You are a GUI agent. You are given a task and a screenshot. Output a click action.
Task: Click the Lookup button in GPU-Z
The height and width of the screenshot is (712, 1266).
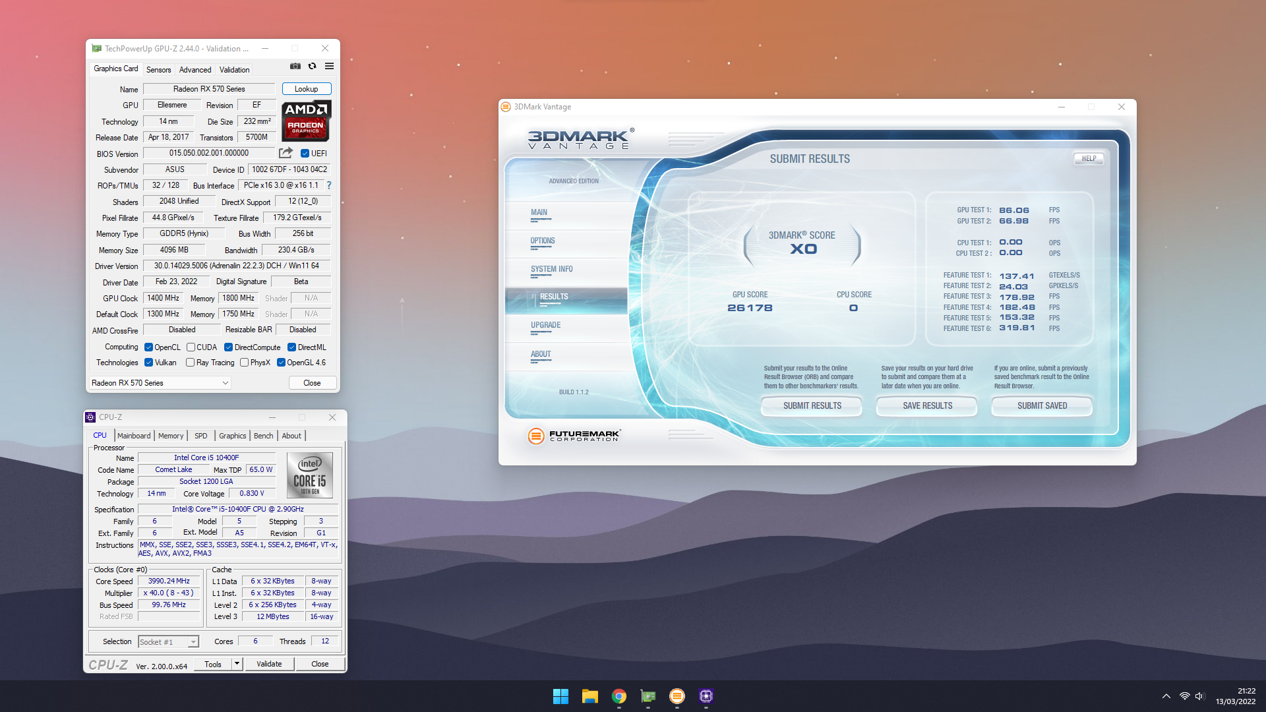307,89
